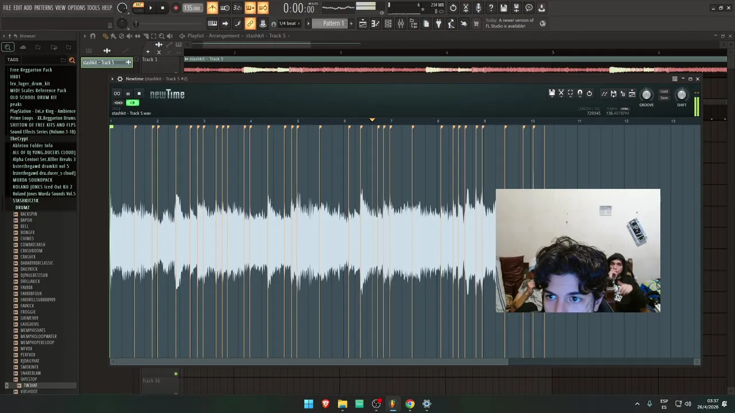735x413 pixels.
Task: Click Newtime green sync-play button
Action: tap(133, 103)
